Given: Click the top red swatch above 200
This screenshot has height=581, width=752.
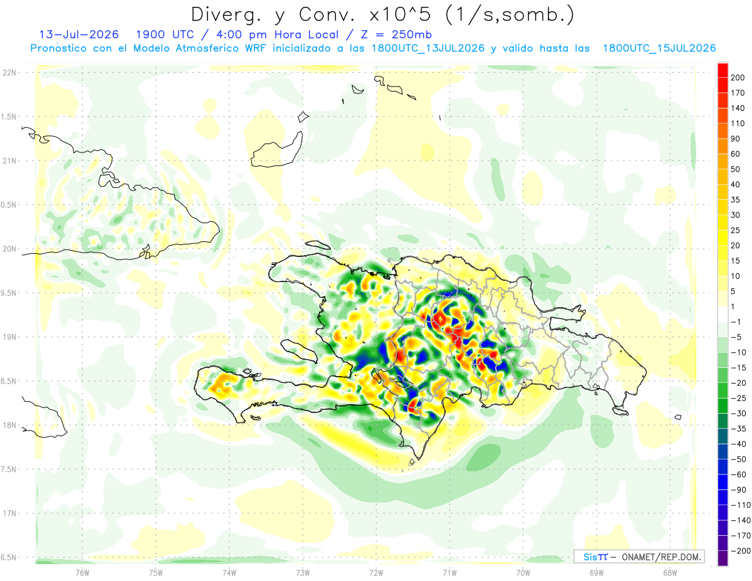Looking at the screenshot, I should 723,70.
